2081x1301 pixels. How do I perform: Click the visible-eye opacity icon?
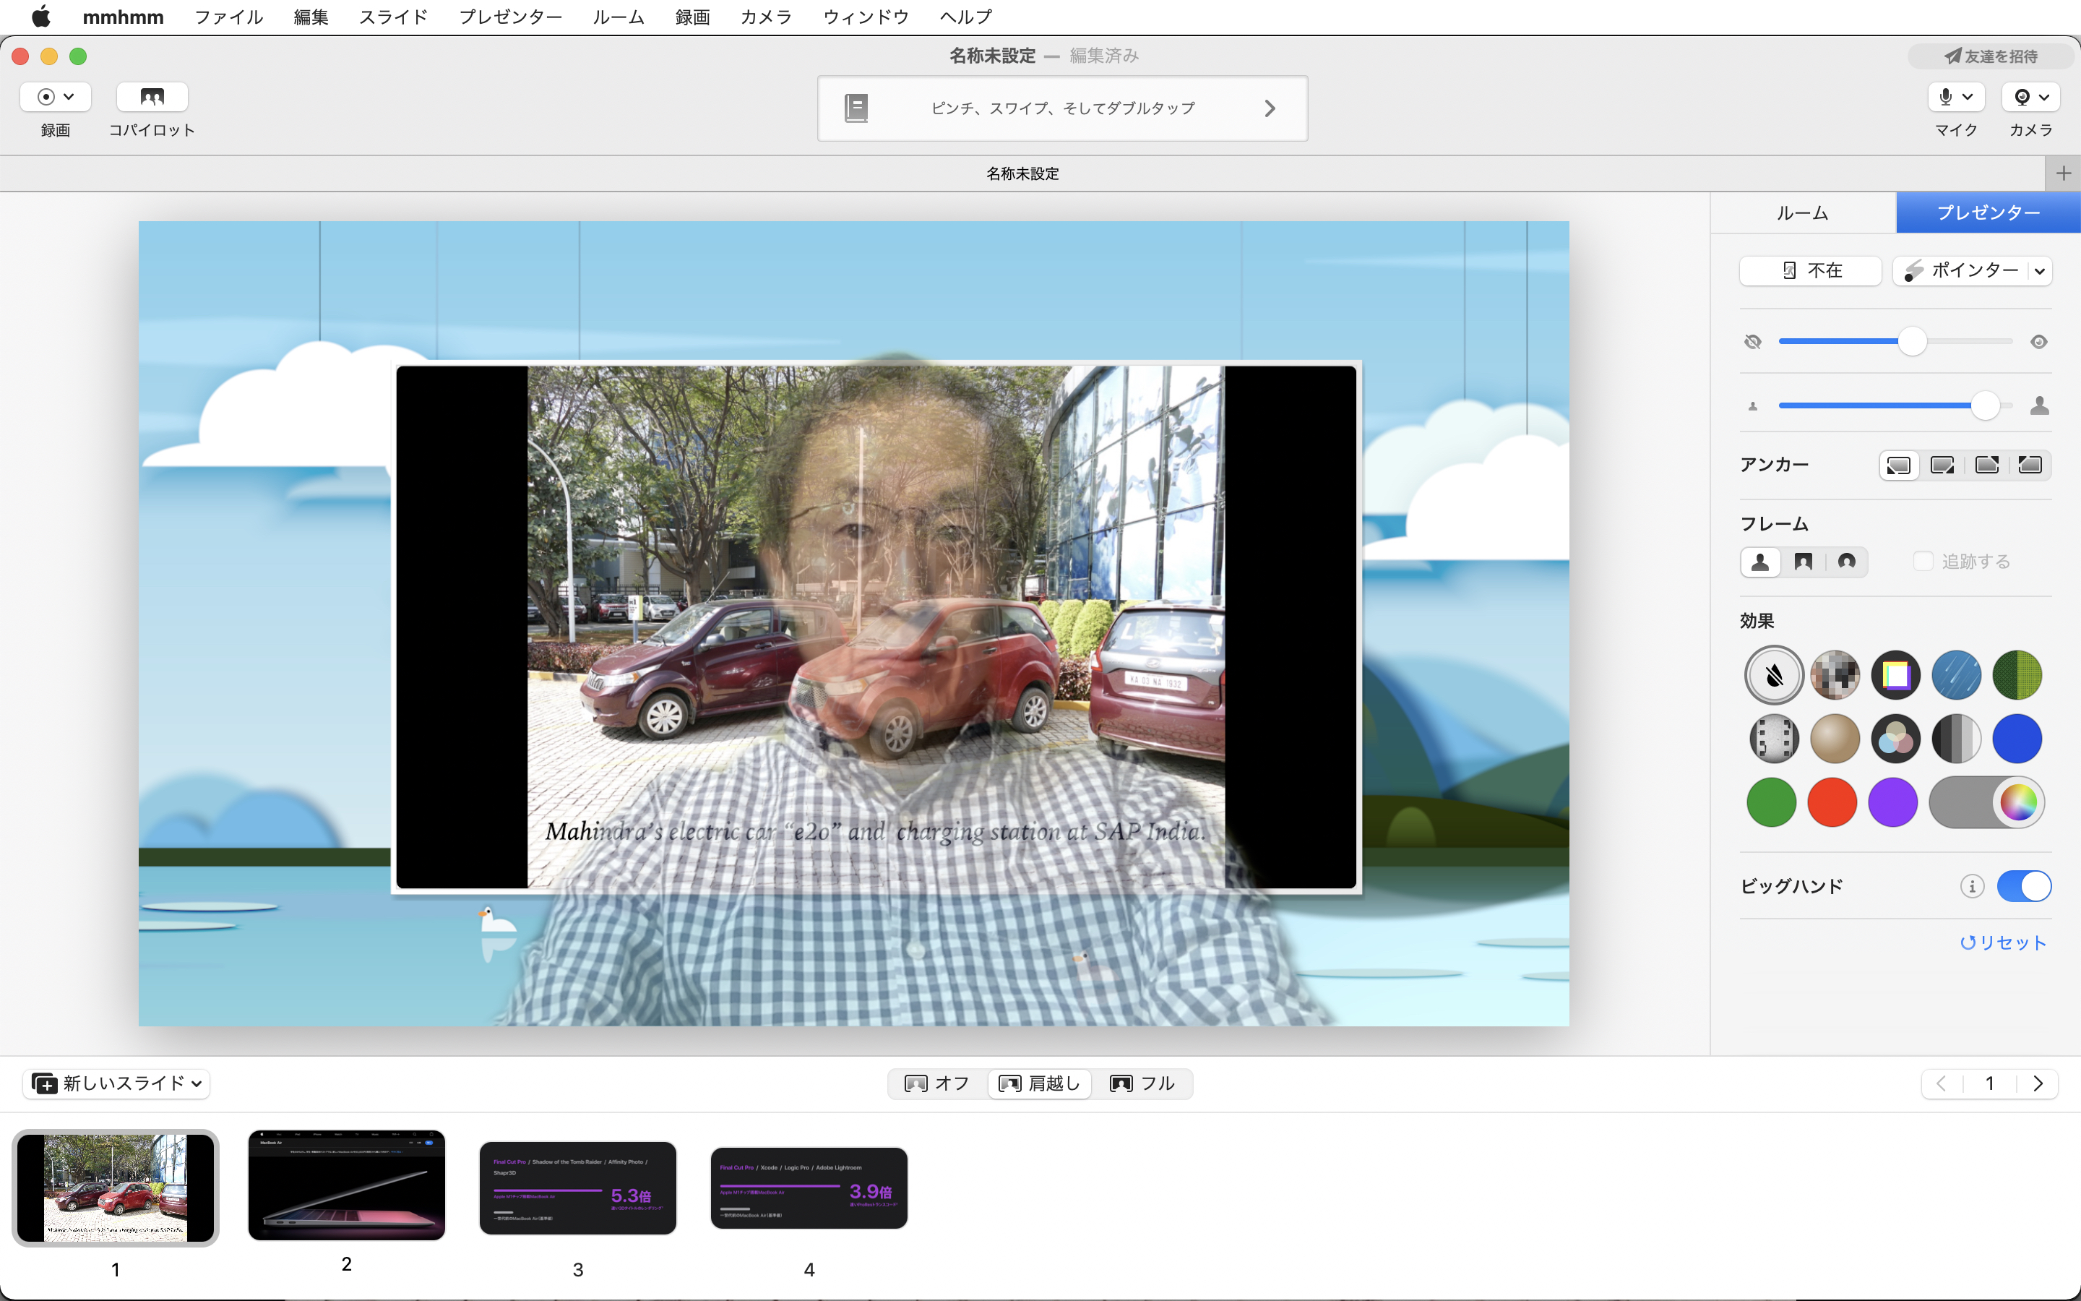click(x=2039, y=343)
